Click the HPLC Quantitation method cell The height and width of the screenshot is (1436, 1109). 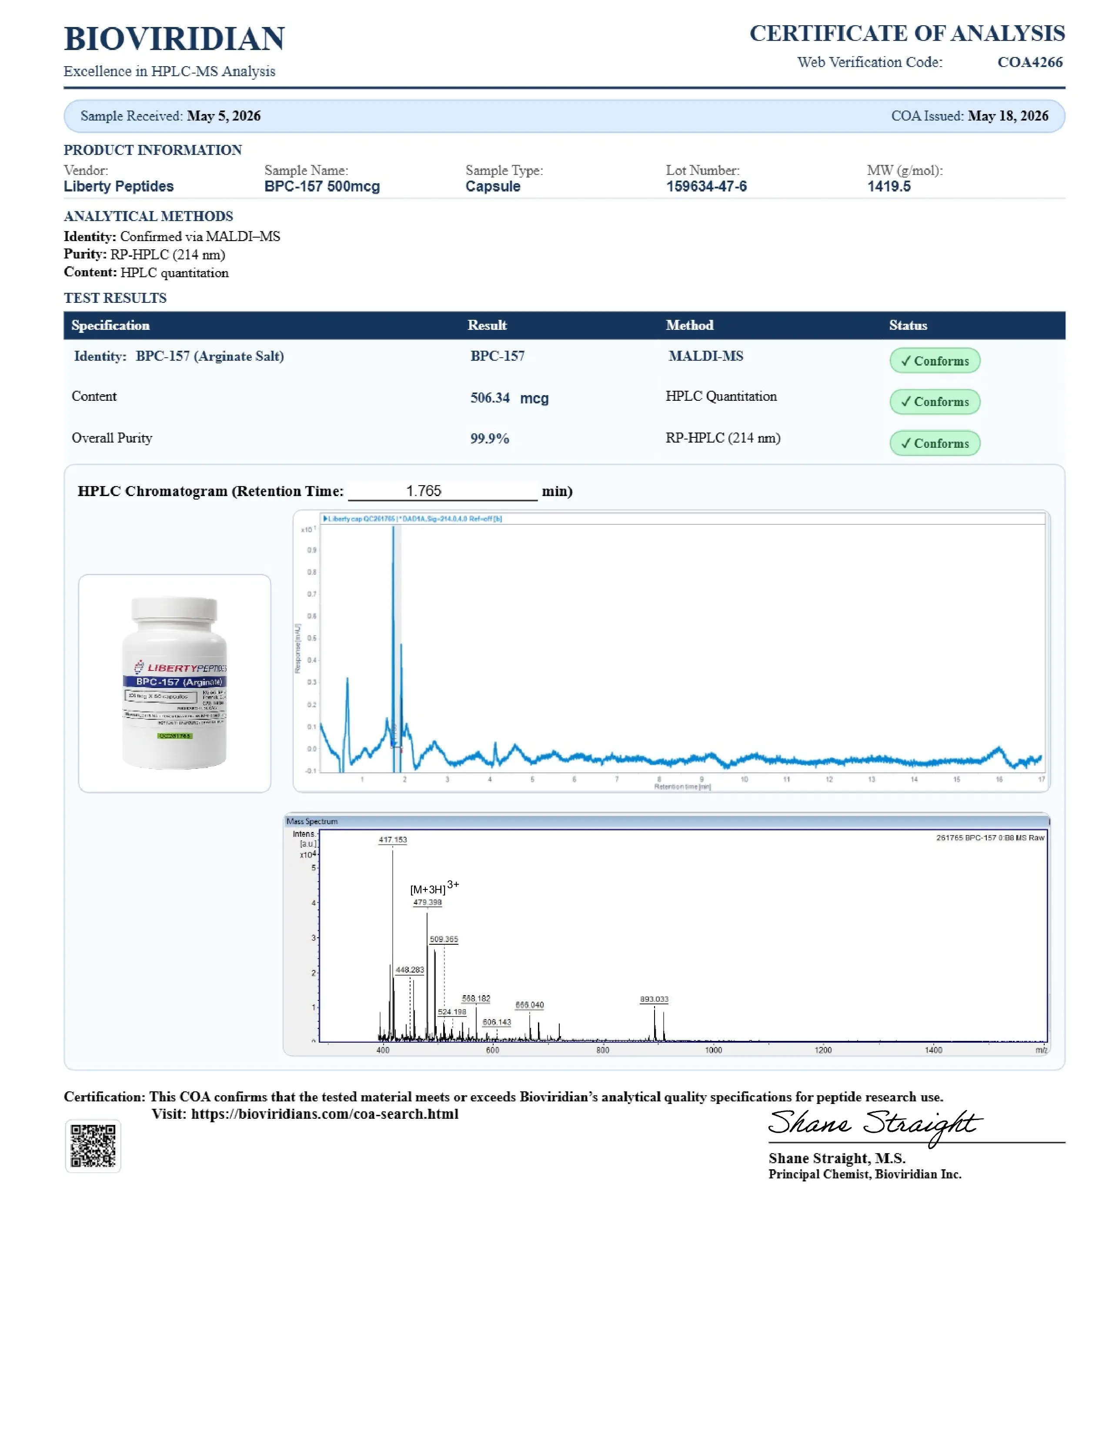pos(721,396)
